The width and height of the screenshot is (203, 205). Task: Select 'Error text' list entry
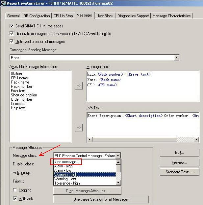(18, 91)
